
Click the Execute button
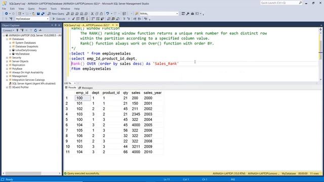pyautogui.click(x=59, y=19)
